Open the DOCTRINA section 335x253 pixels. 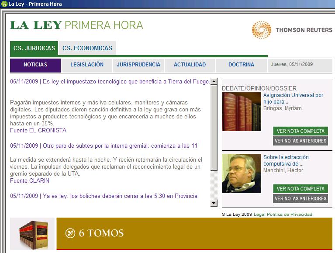click(x=241, y=65)
